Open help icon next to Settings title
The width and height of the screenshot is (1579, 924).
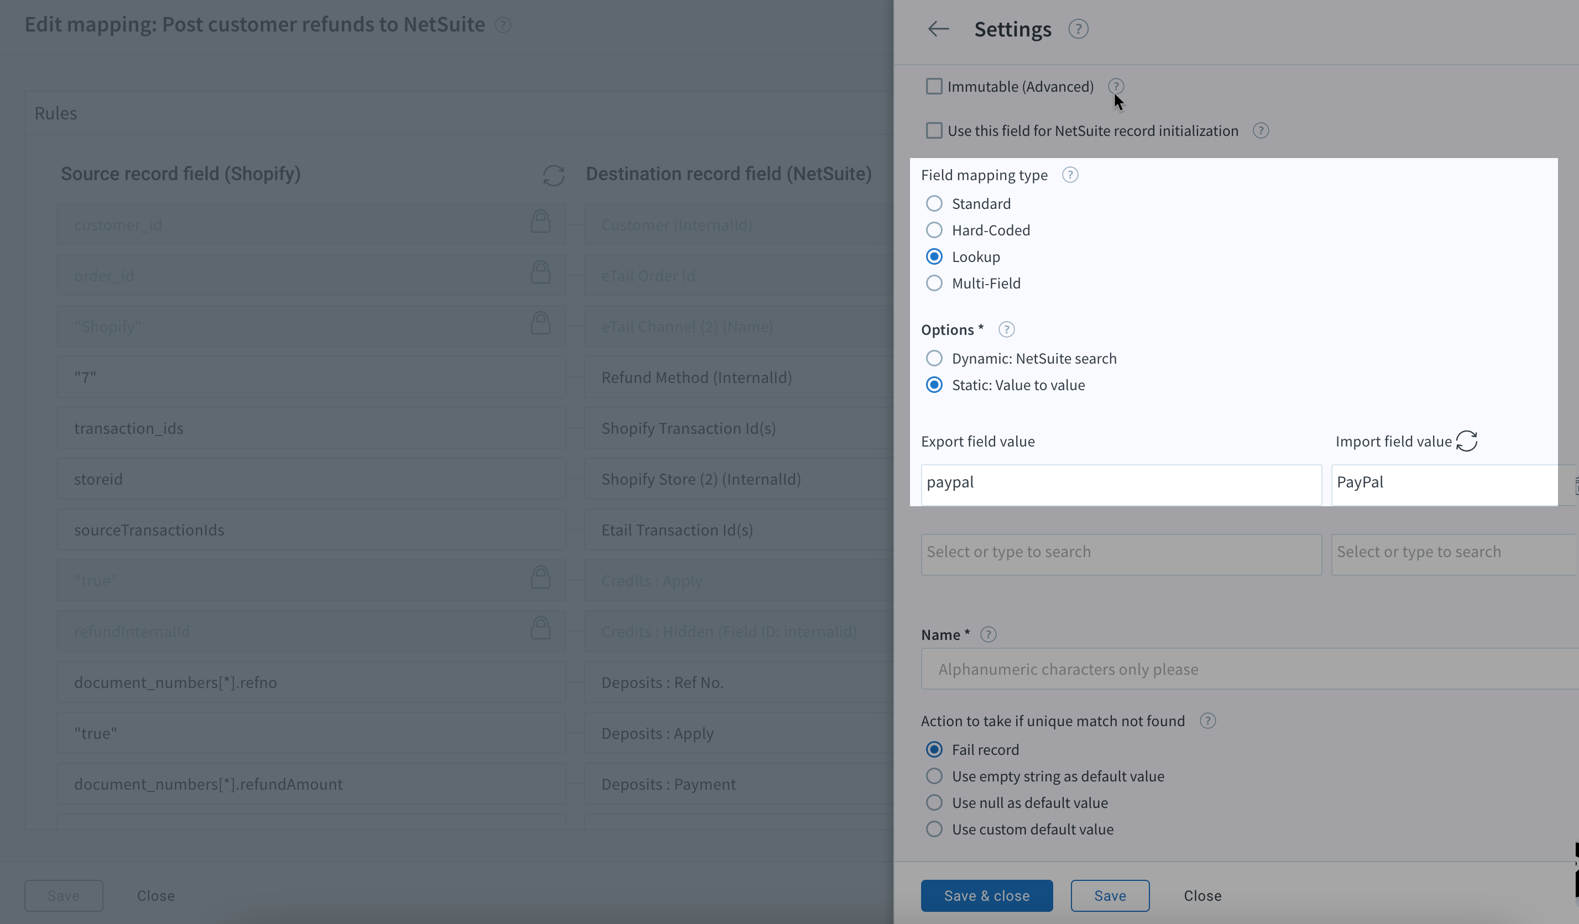point(1078,29)
